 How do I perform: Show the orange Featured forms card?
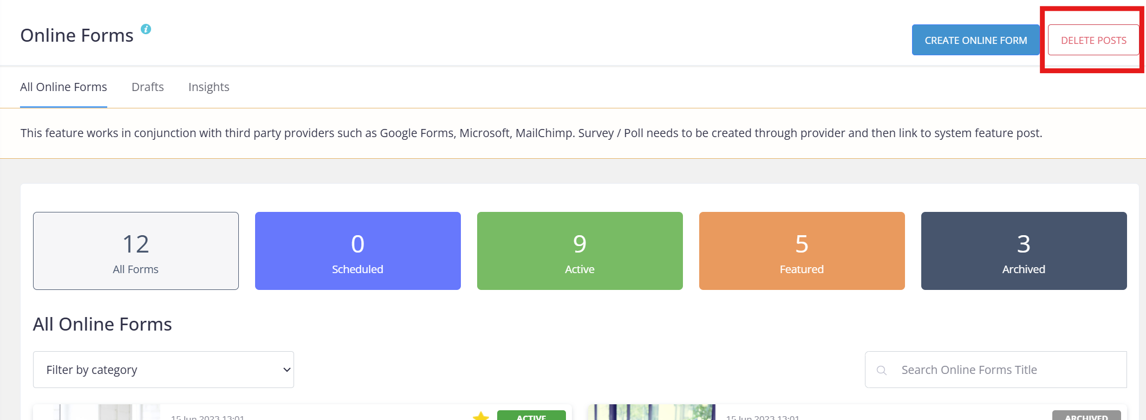click(x=802, y=251)
